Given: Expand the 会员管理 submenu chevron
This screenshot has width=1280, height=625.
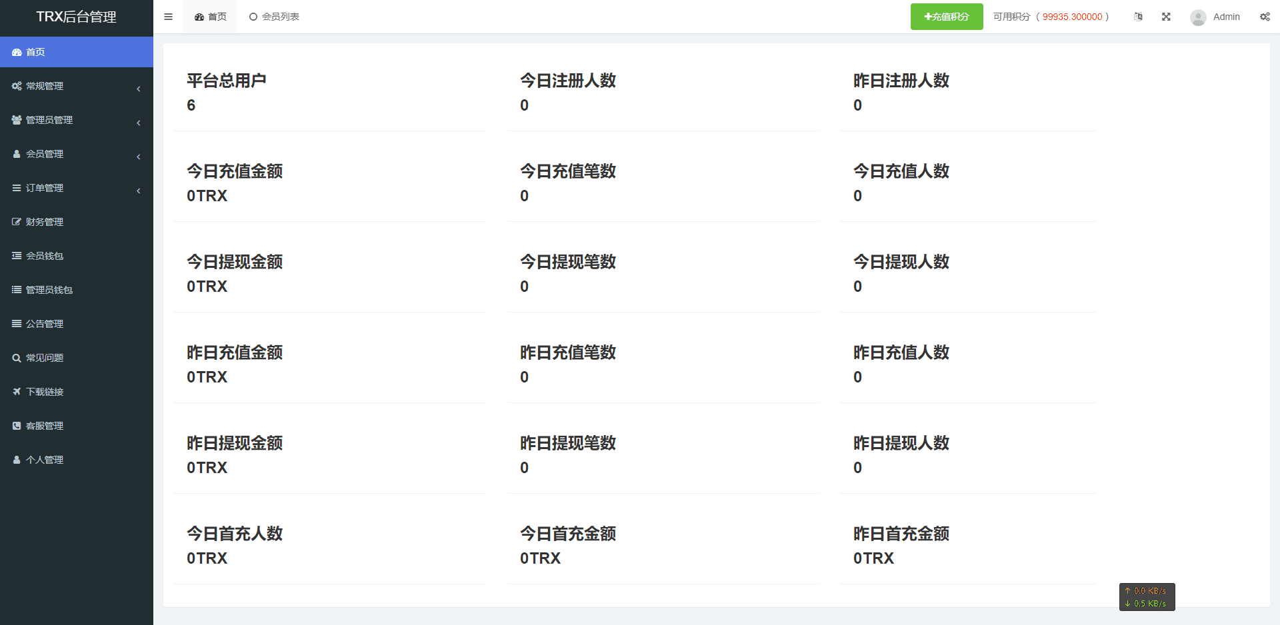Looking at the screenshot, I should point(138,157).
